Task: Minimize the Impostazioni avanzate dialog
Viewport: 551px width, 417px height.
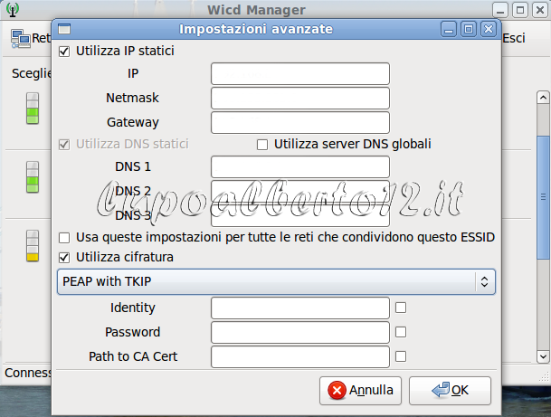Action: click(x=449, y=29)
